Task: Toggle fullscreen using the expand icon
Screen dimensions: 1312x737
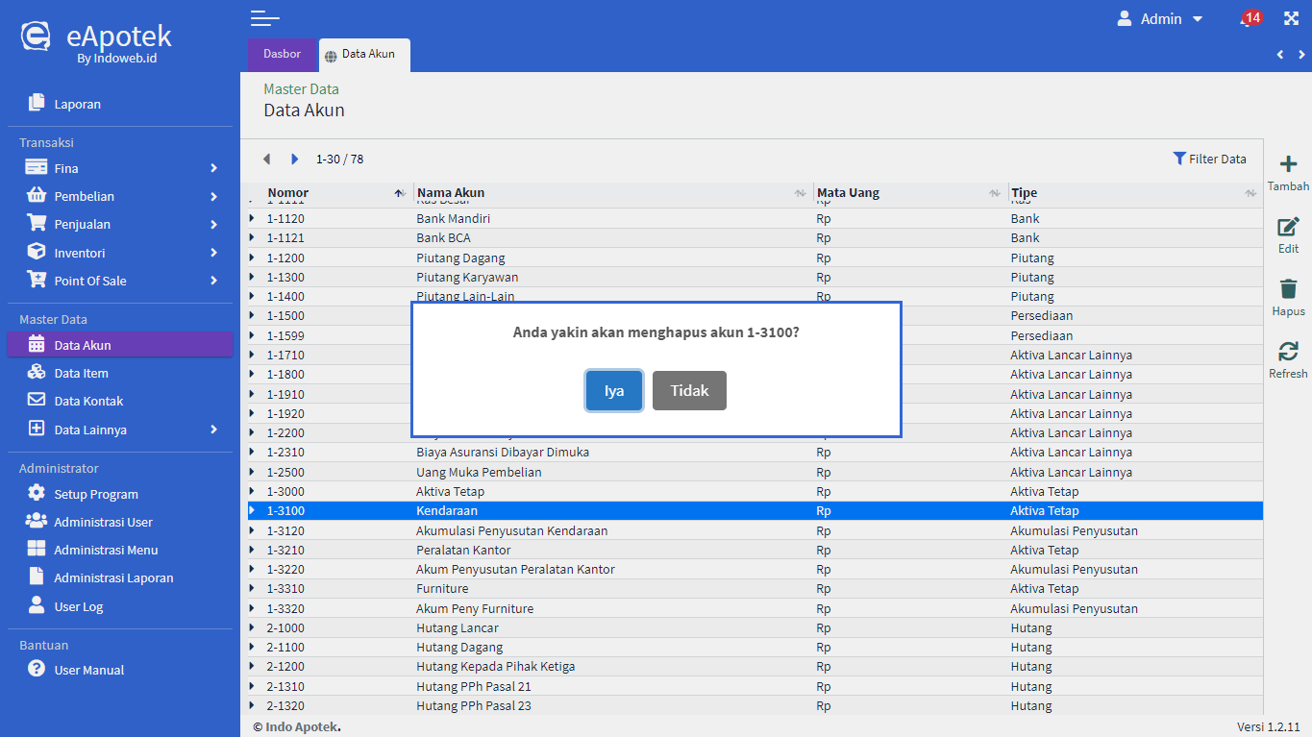Action: point(1291,18)
